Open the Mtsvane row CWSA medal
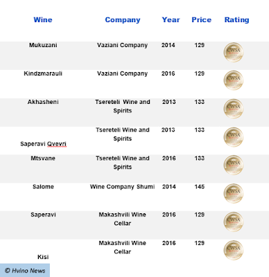The width and height of the screenshot is (269, 277). tap(234, 165)
